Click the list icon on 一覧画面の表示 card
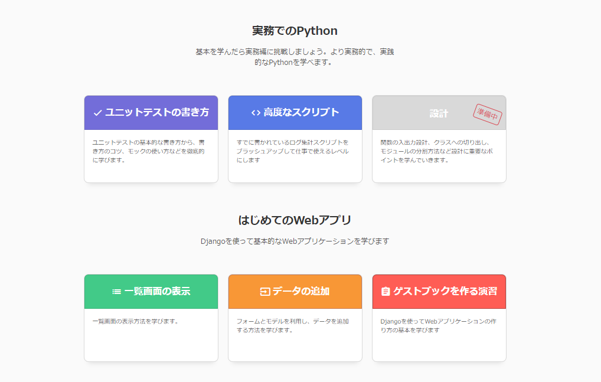 click(x=116, y=292)
